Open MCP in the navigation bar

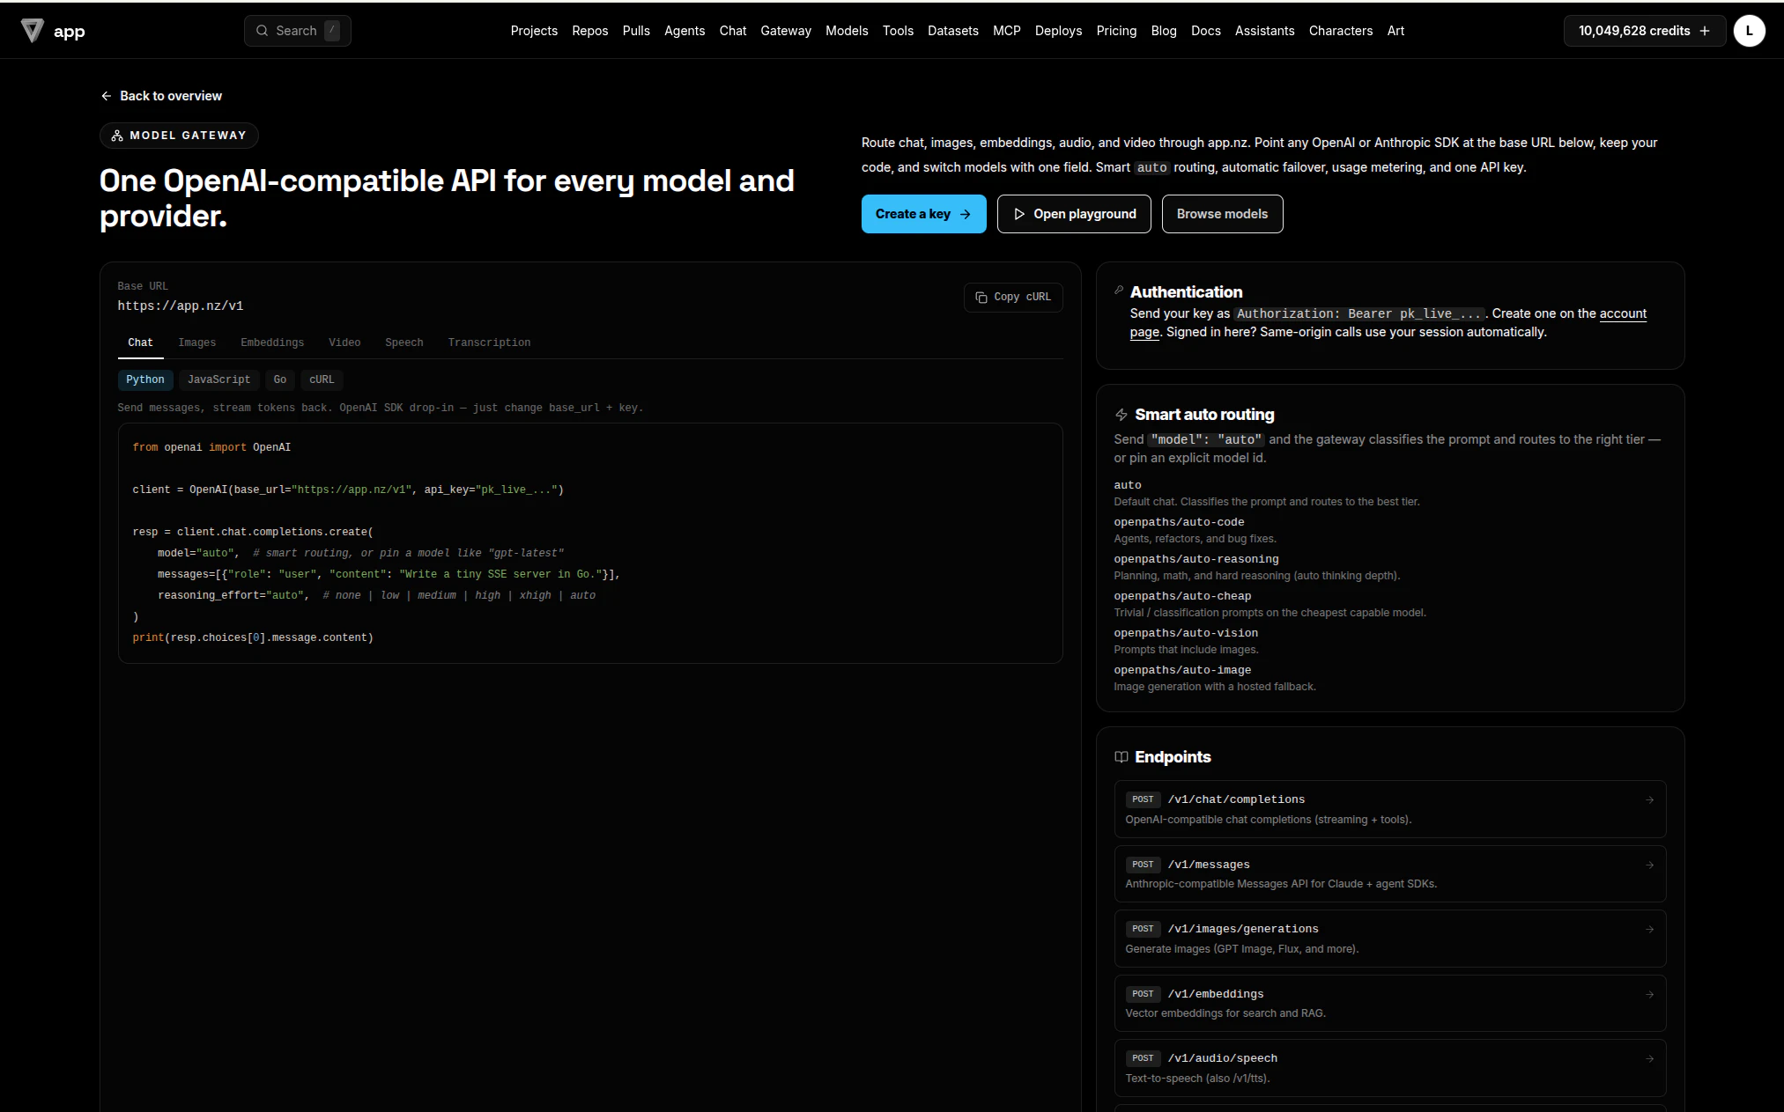tap(1007, 31)
